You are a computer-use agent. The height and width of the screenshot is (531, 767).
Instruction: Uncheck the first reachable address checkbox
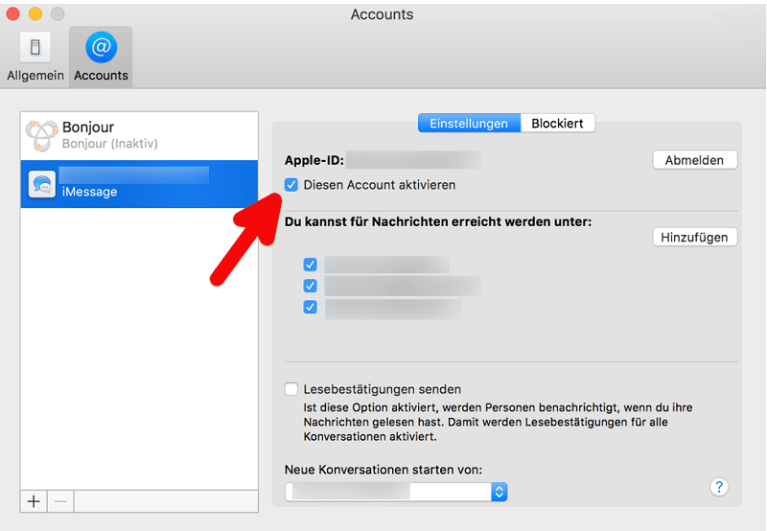tap(310, 265)
